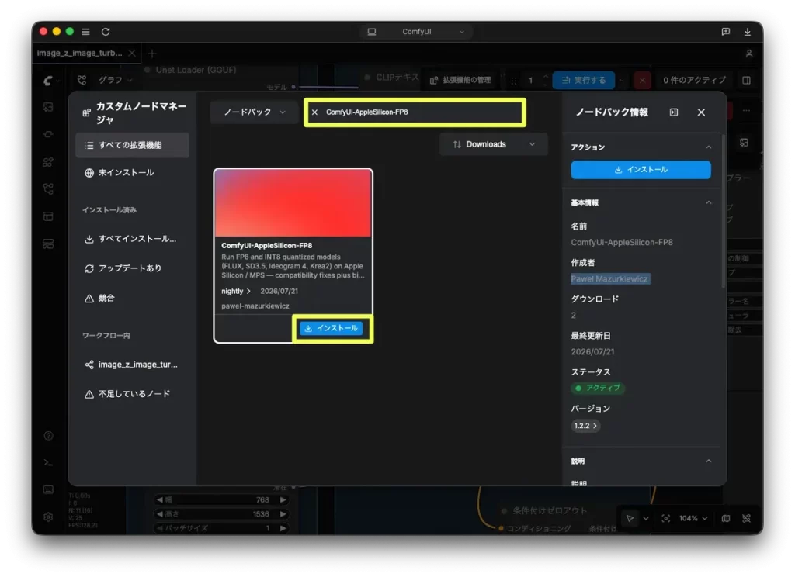Decrease the 768 width value arrow

pos(160,500)
